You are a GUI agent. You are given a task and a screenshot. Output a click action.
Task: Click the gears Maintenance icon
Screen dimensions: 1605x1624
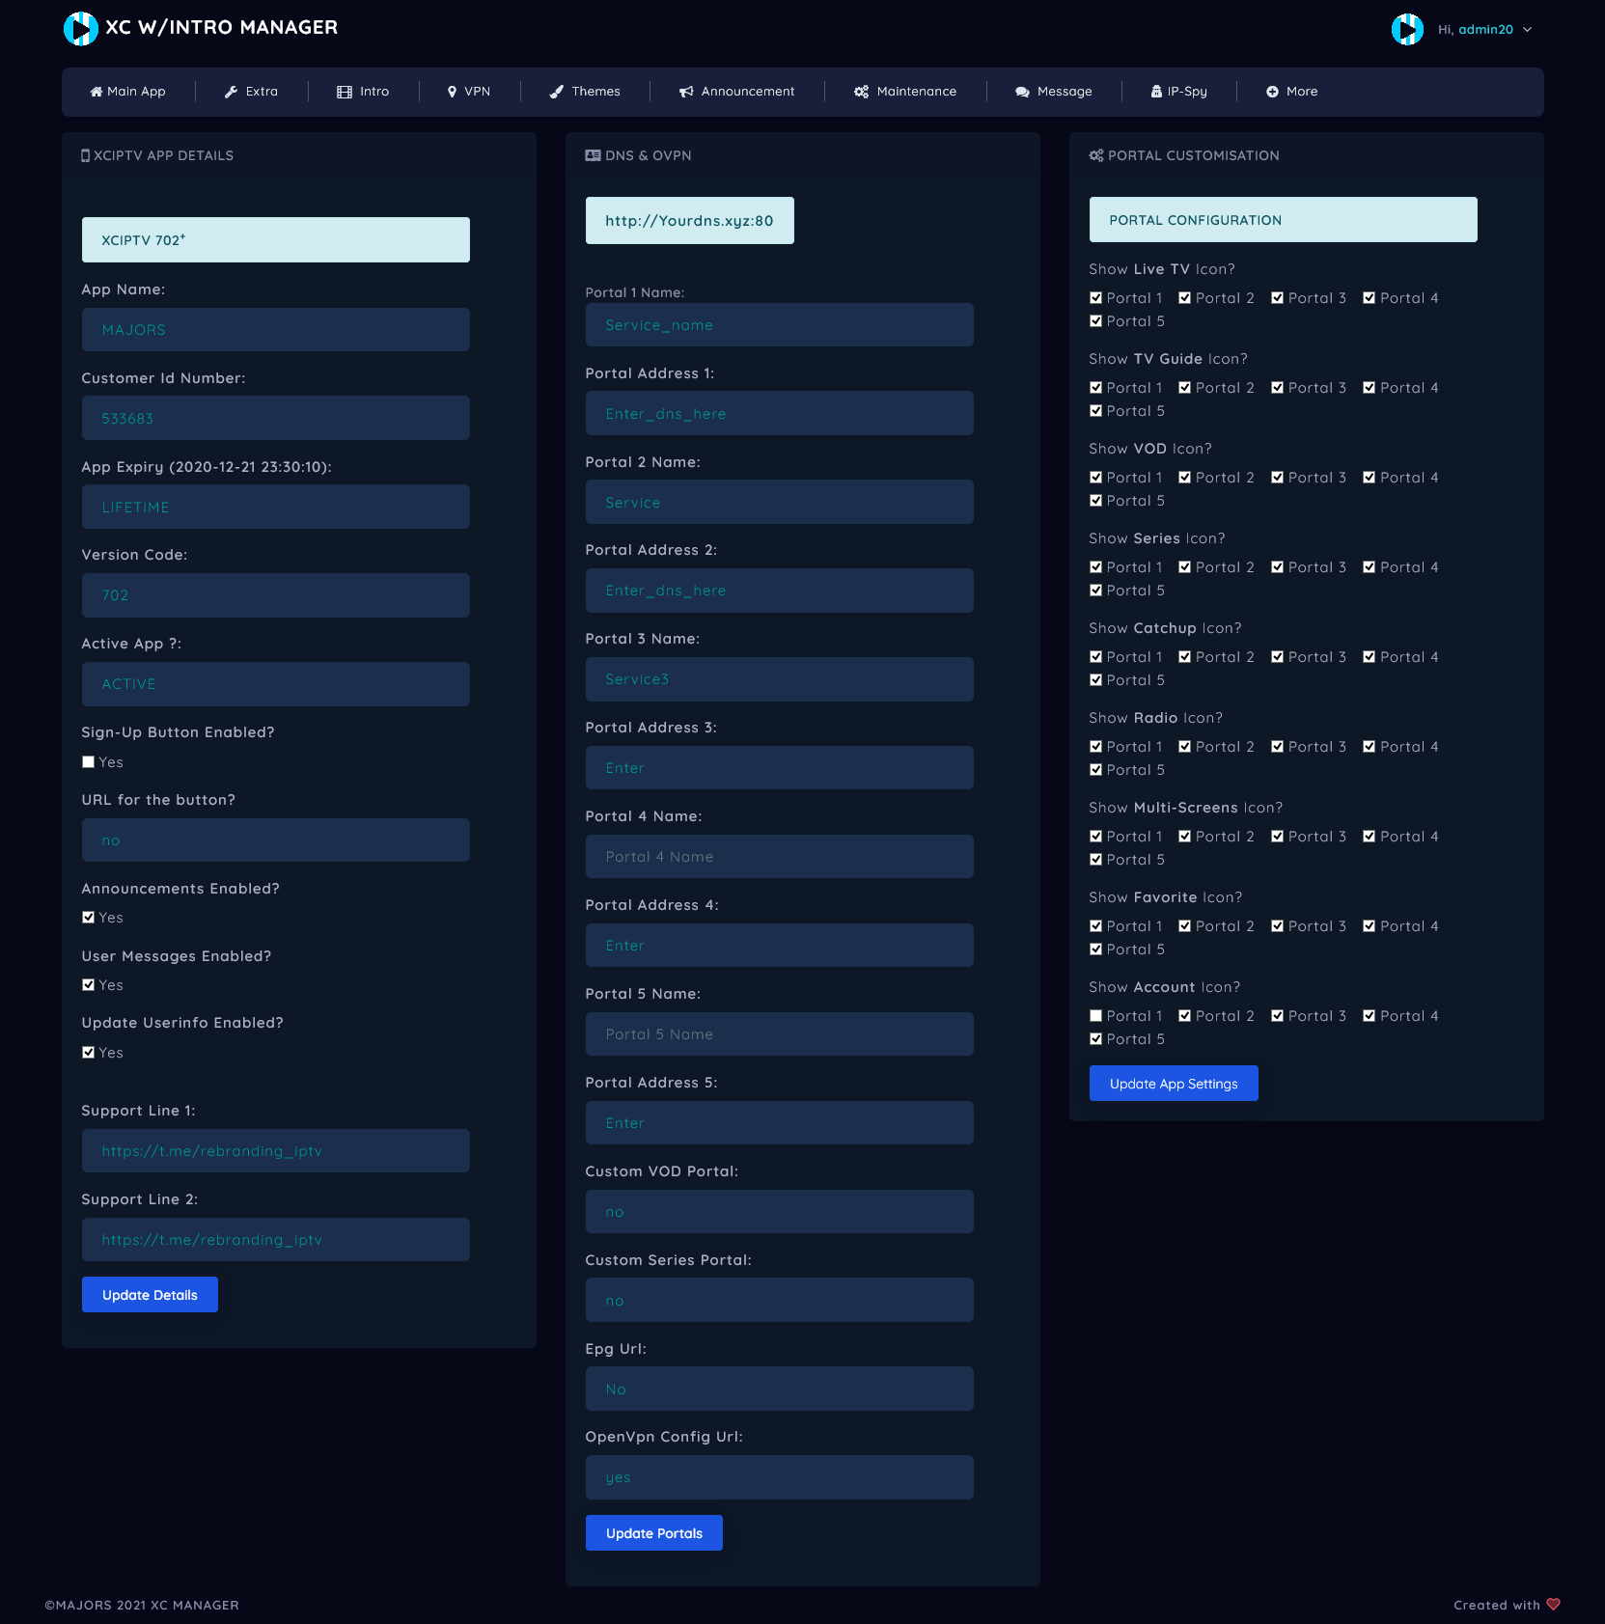point(861,92)
